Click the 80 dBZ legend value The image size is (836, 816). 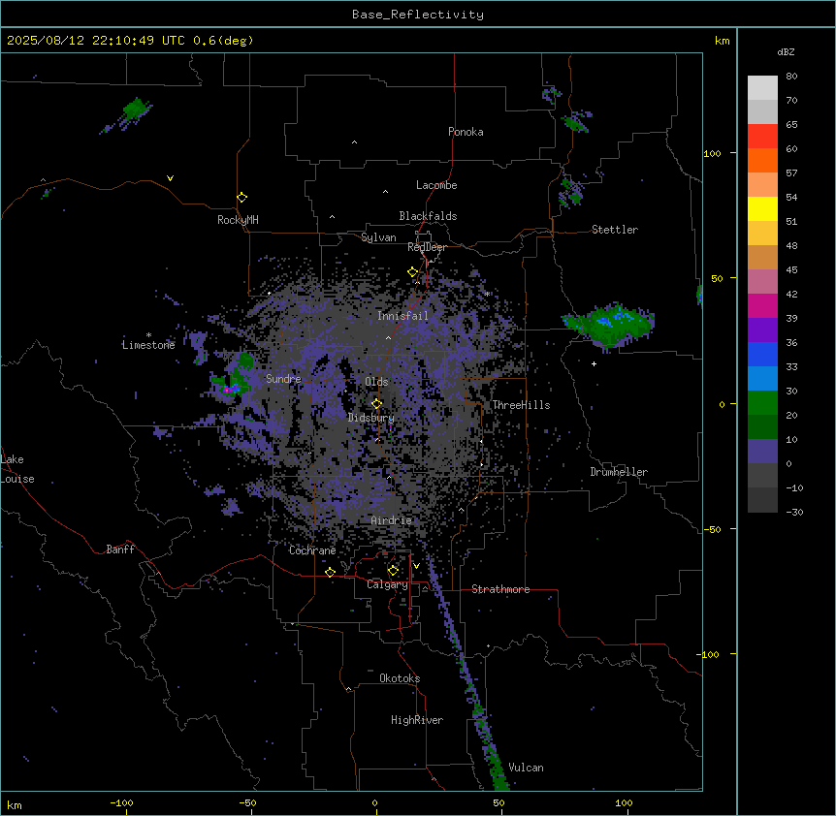(791, 77)
